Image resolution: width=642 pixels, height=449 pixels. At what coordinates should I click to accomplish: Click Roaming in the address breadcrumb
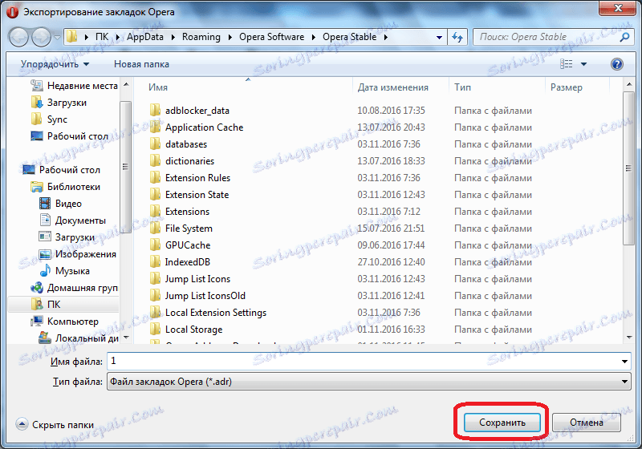[201, 37]
